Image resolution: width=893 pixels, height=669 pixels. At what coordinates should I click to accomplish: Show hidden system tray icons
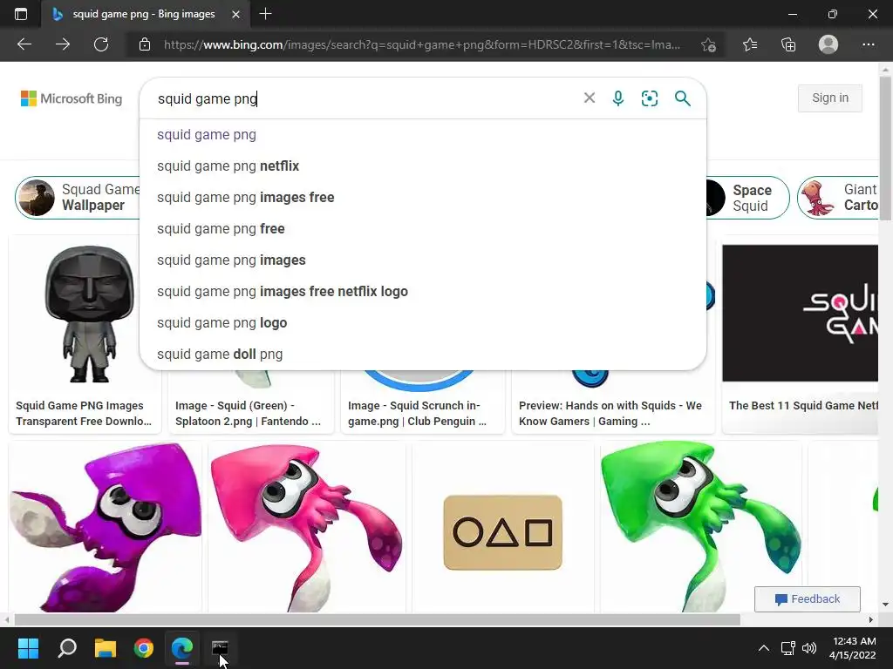tap(764, 648)
